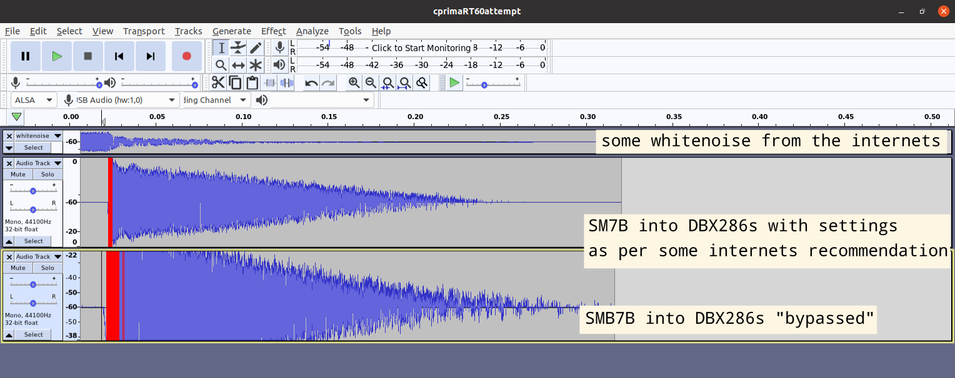
Task: Toggle the pinned play head triangle
Action: point(17,117)
